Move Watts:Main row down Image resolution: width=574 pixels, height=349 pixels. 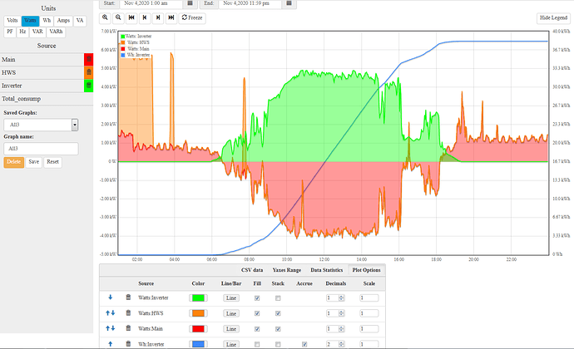pyautogui.click(x=113, y=328)
